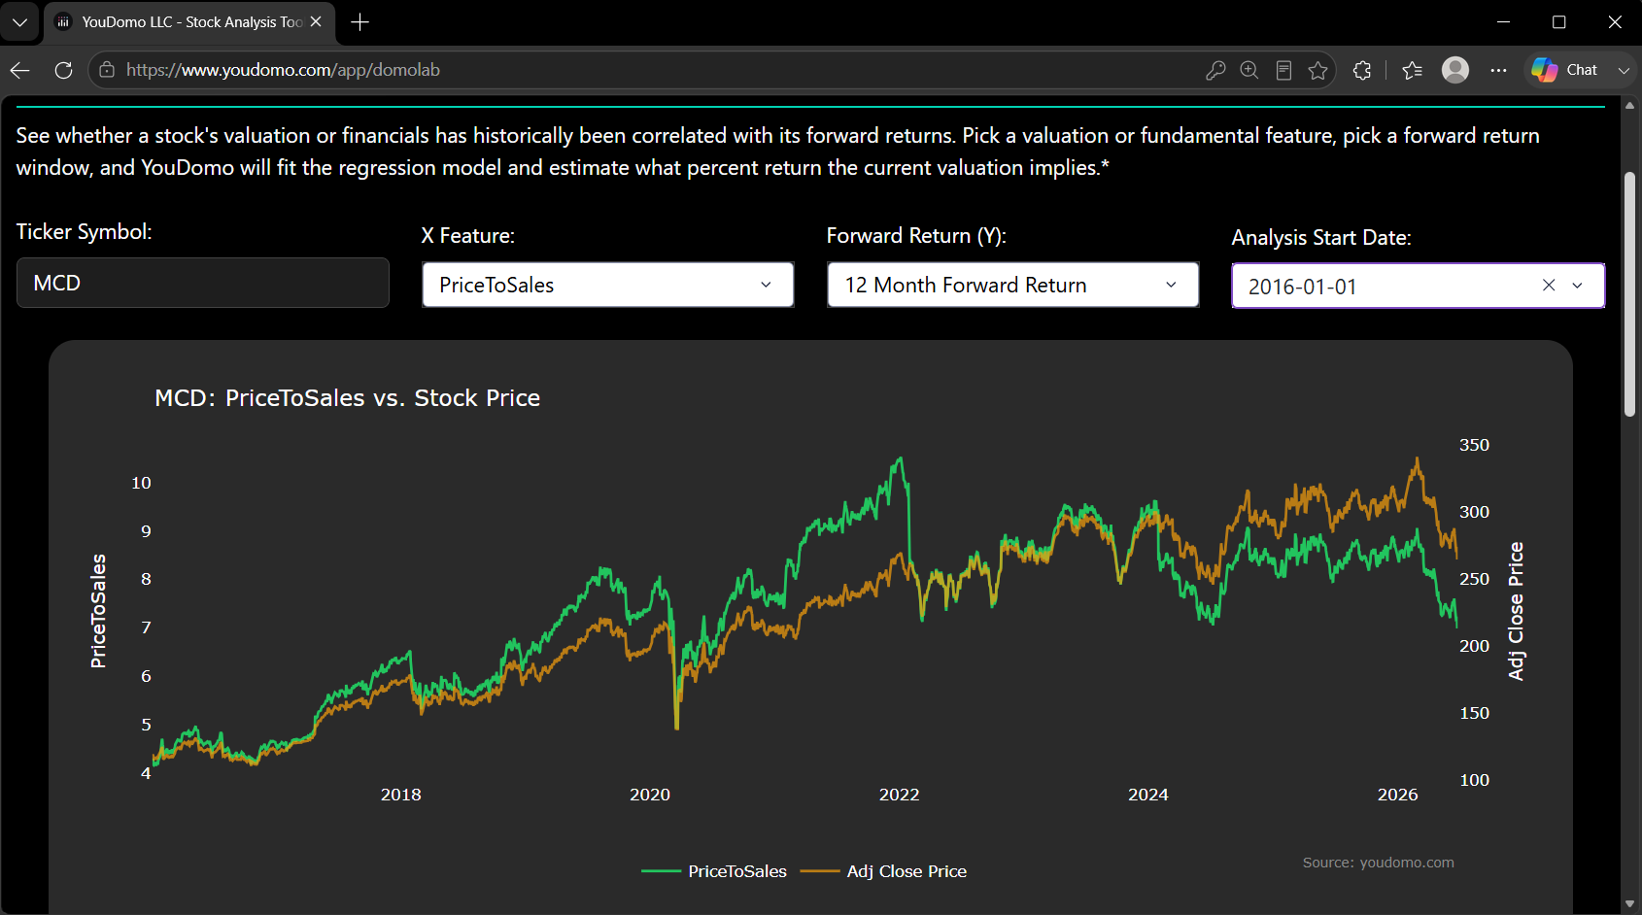
Task: Clear the Analysis Start Date value
Action: point(1549,286)
